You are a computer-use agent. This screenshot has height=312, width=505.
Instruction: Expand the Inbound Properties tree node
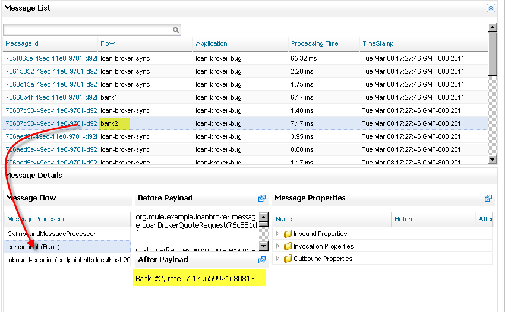pos(277,234)
